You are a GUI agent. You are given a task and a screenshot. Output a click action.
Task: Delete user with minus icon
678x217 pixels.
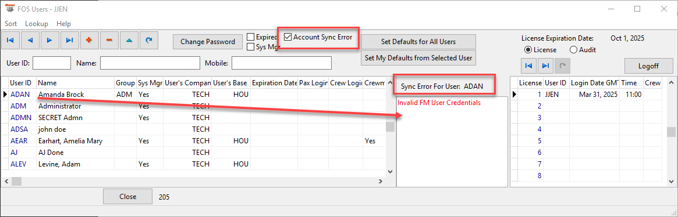109,40
